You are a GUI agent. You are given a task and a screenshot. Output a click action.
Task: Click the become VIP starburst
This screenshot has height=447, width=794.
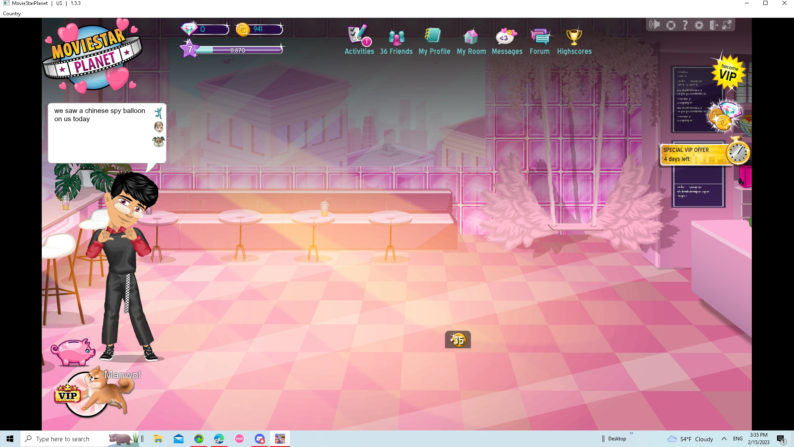click(728, 74)
